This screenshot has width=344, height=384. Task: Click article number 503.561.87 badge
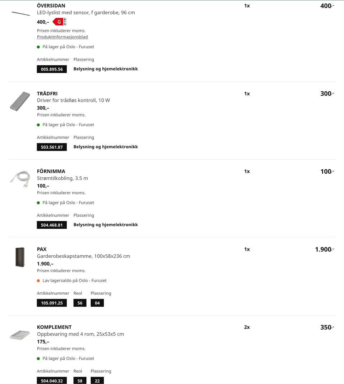click(x=52, y=147)
